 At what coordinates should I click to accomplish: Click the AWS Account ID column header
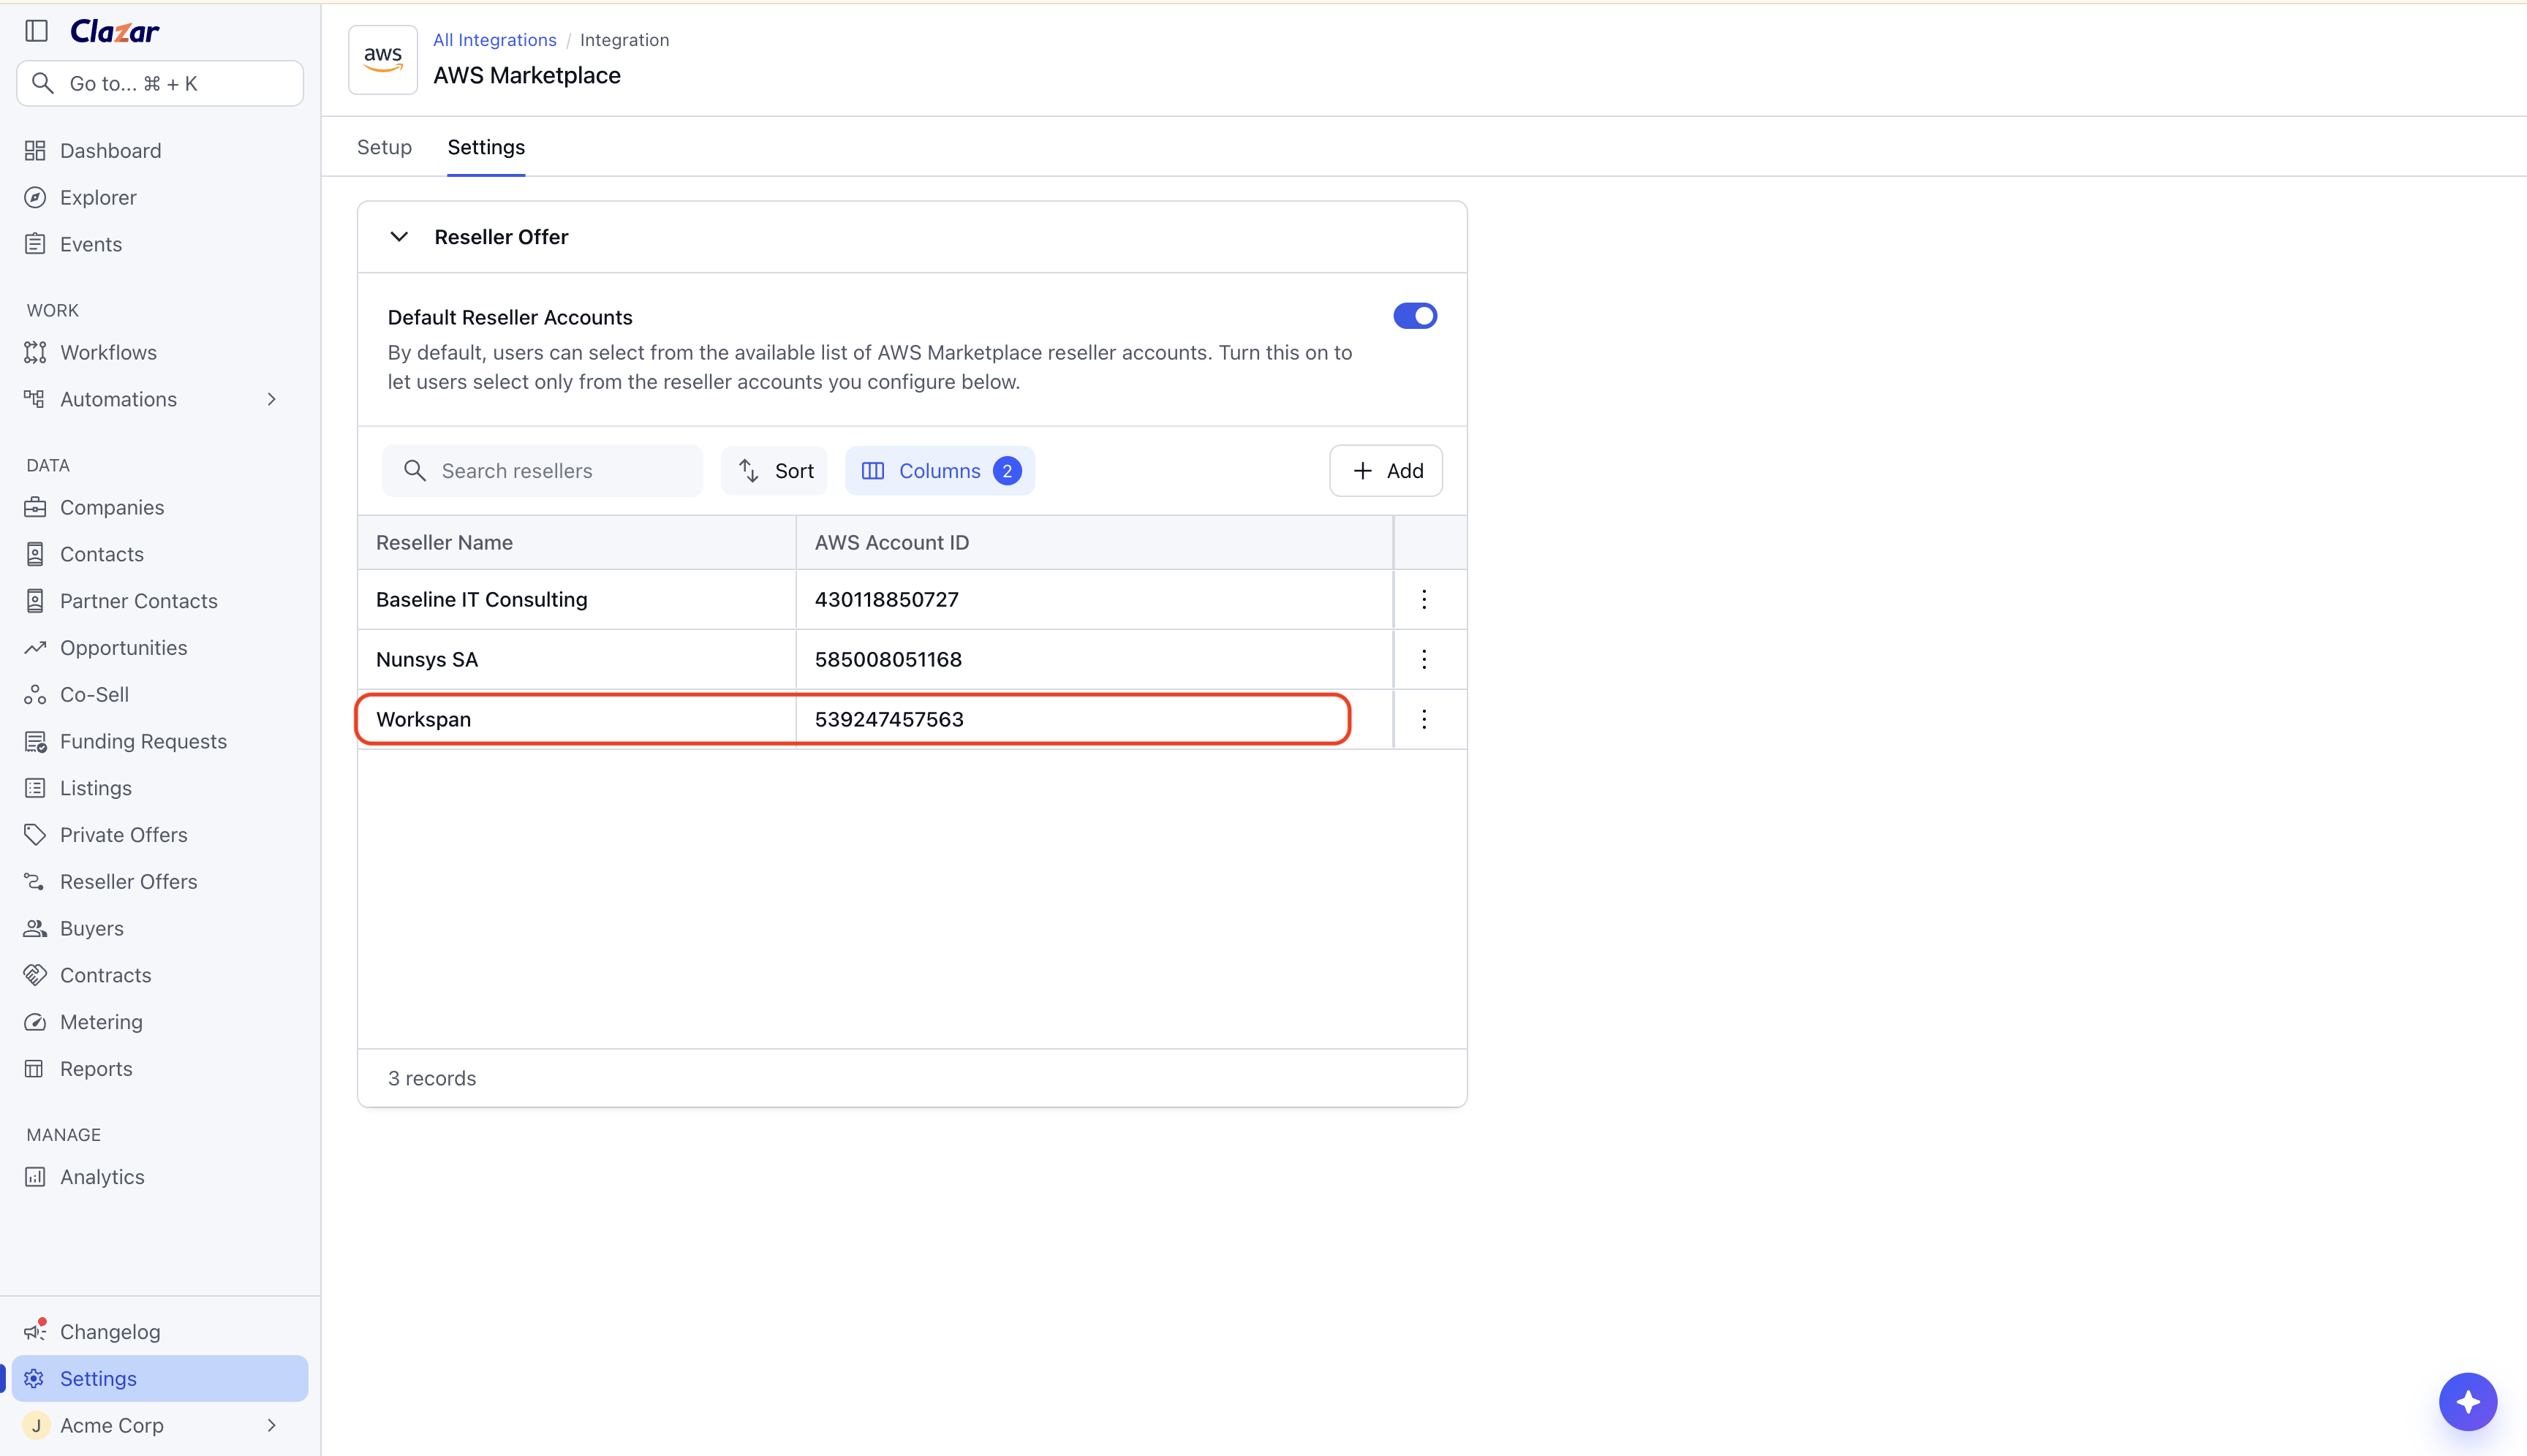click(x=1095, y=542)
